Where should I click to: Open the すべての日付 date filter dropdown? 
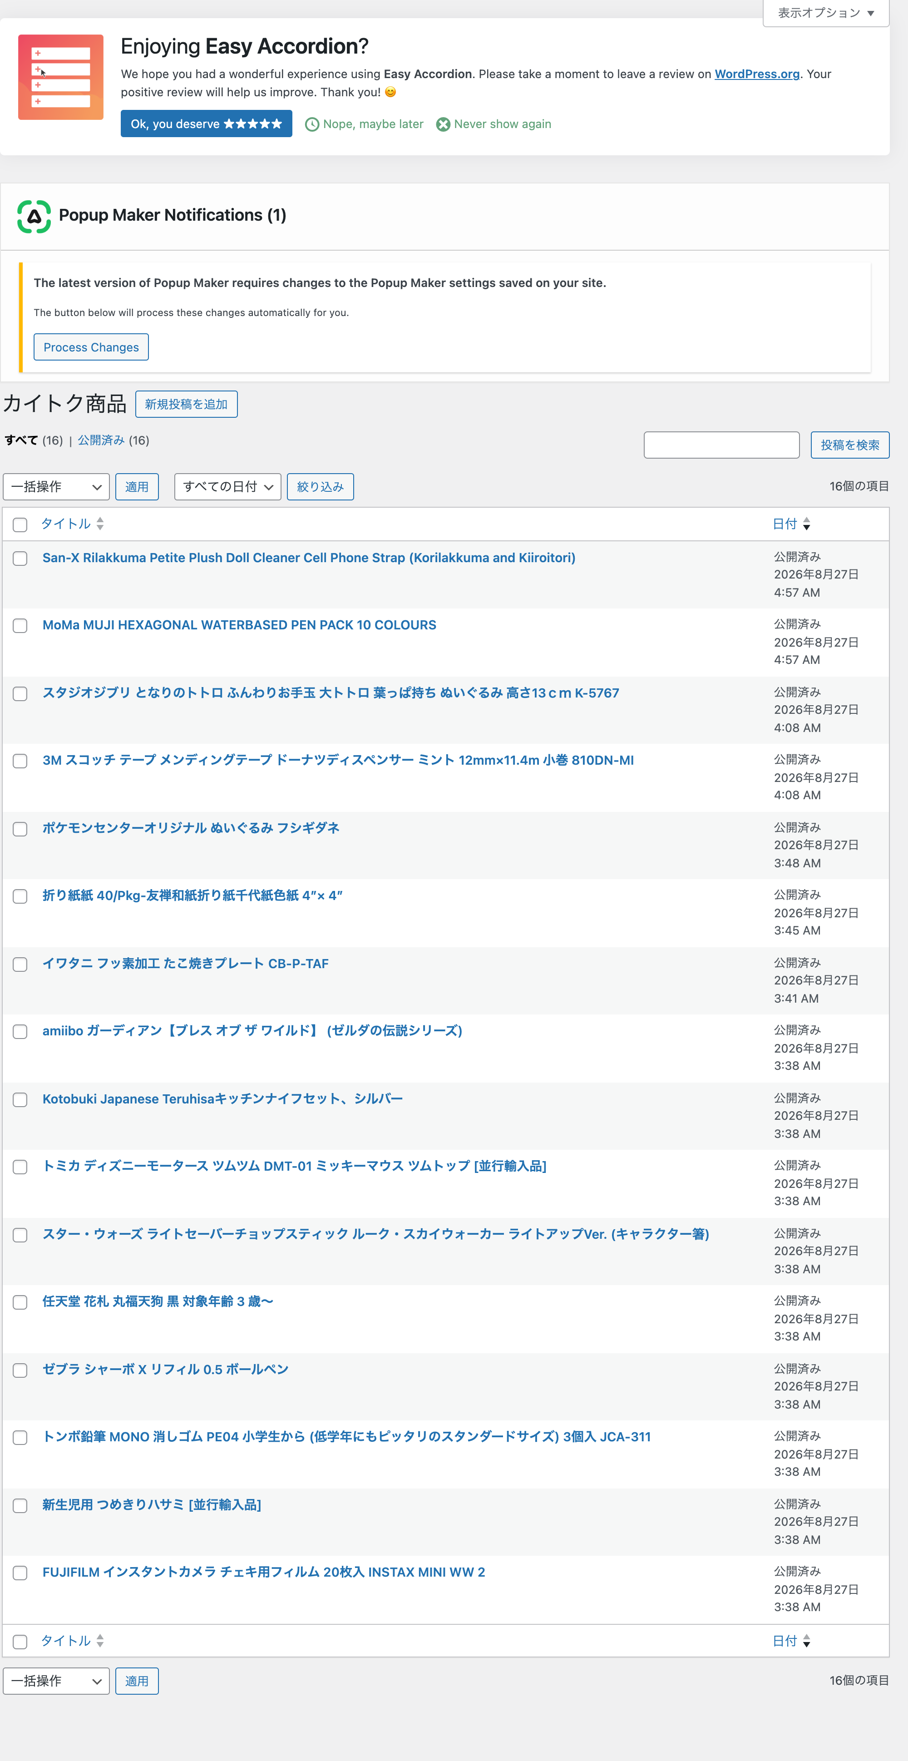tap(227, 487)
